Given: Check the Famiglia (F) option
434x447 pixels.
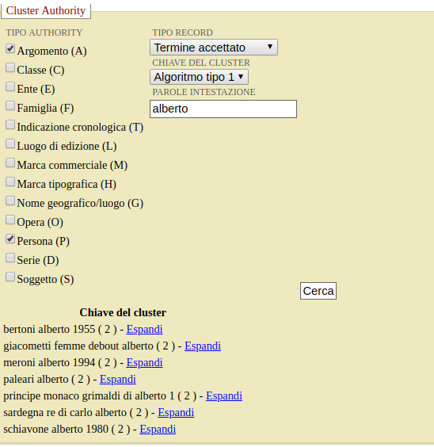Looking at the screenshot, I should [x=10, y=105].
